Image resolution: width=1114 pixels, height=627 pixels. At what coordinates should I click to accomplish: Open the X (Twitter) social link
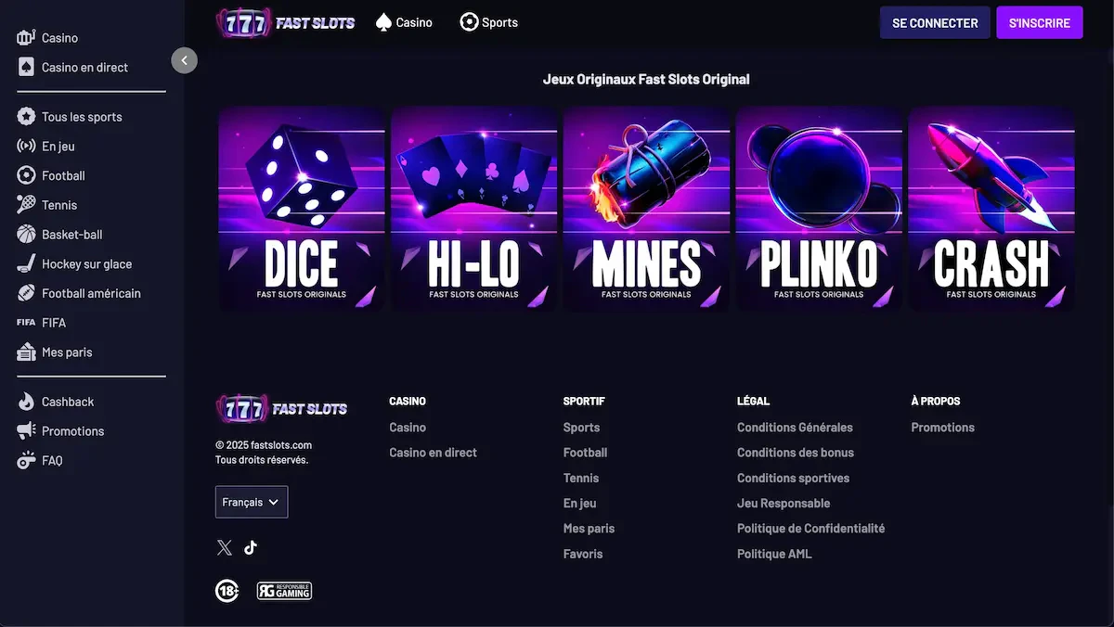[224, 547]
